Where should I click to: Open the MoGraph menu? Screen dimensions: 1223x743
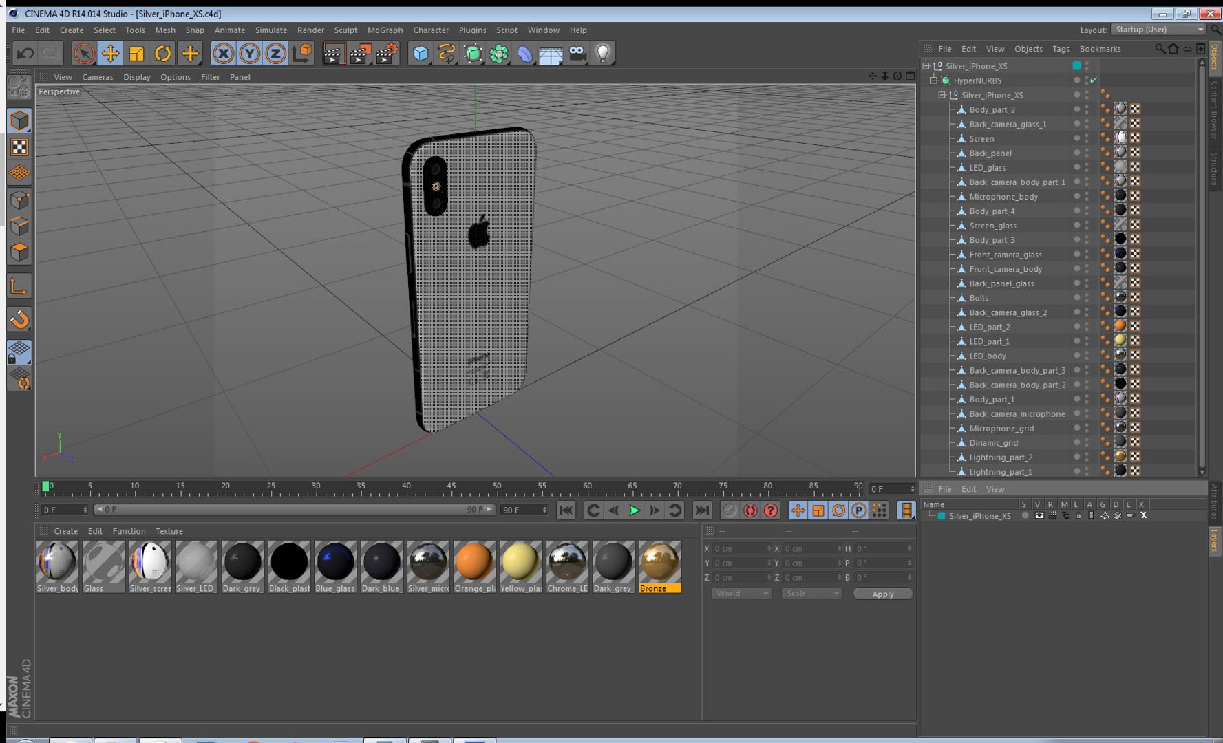coord(385,30)
